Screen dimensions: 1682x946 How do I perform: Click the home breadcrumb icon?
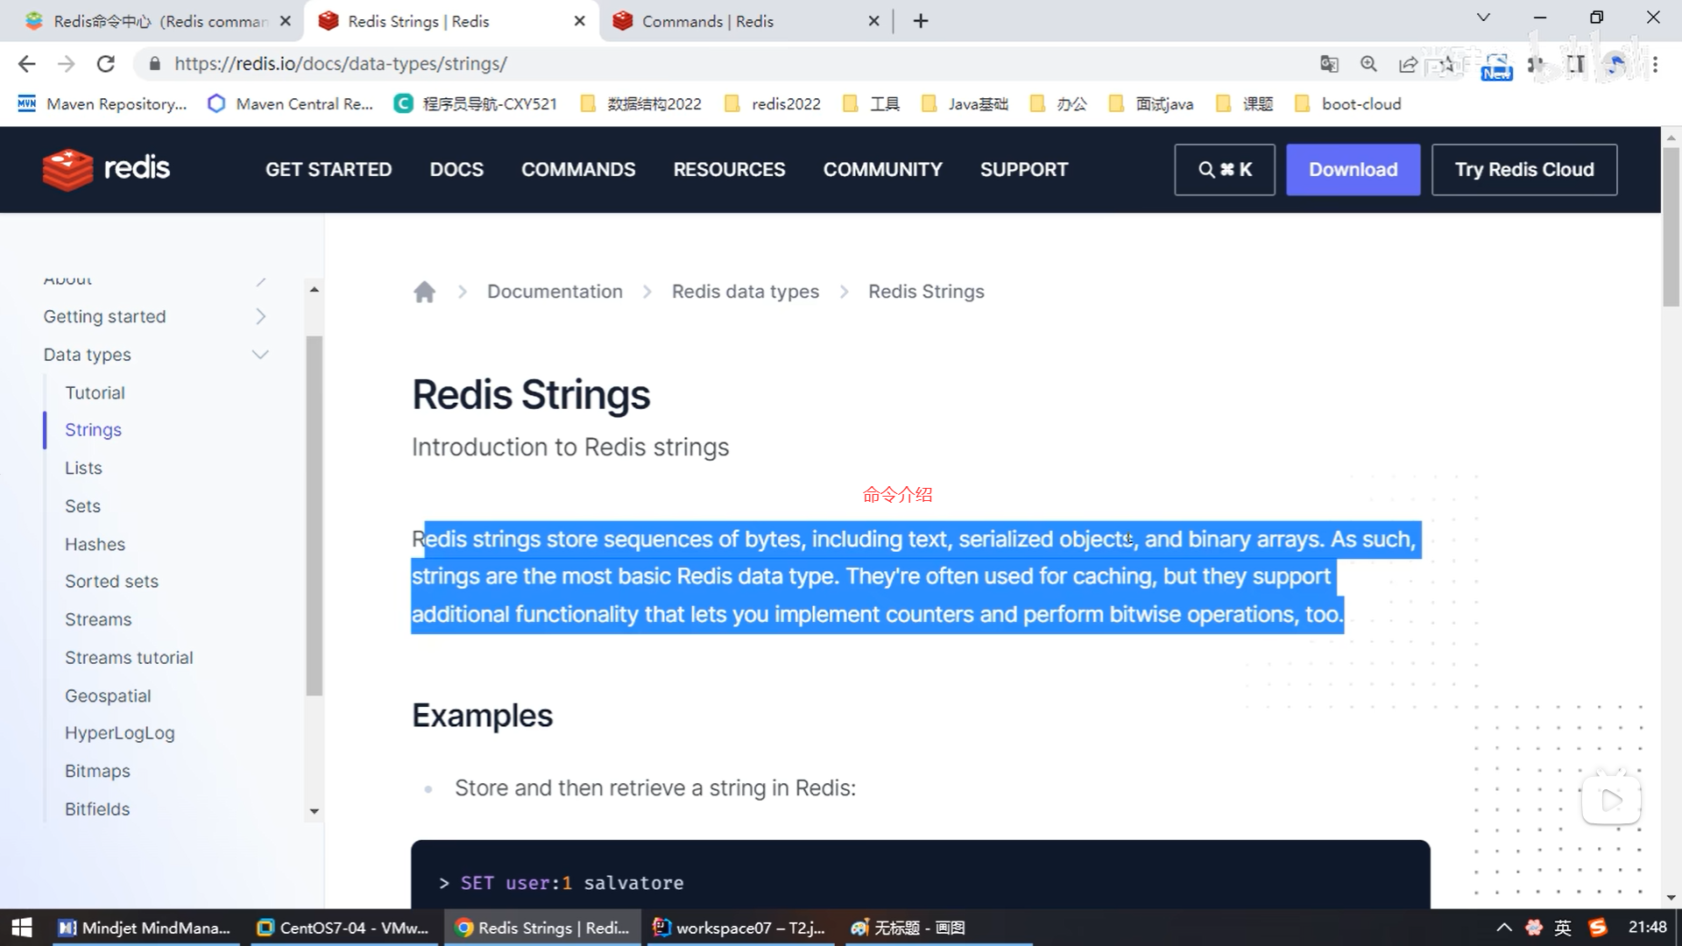[424, 292]
